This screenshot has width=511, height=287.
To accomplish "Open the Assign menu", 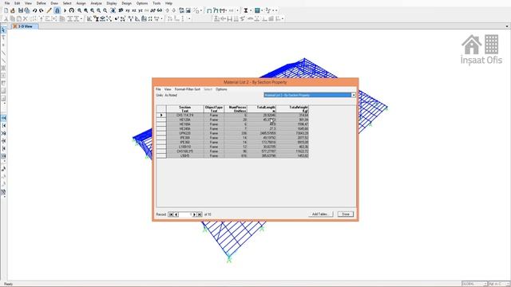I will tap(81, 3).
